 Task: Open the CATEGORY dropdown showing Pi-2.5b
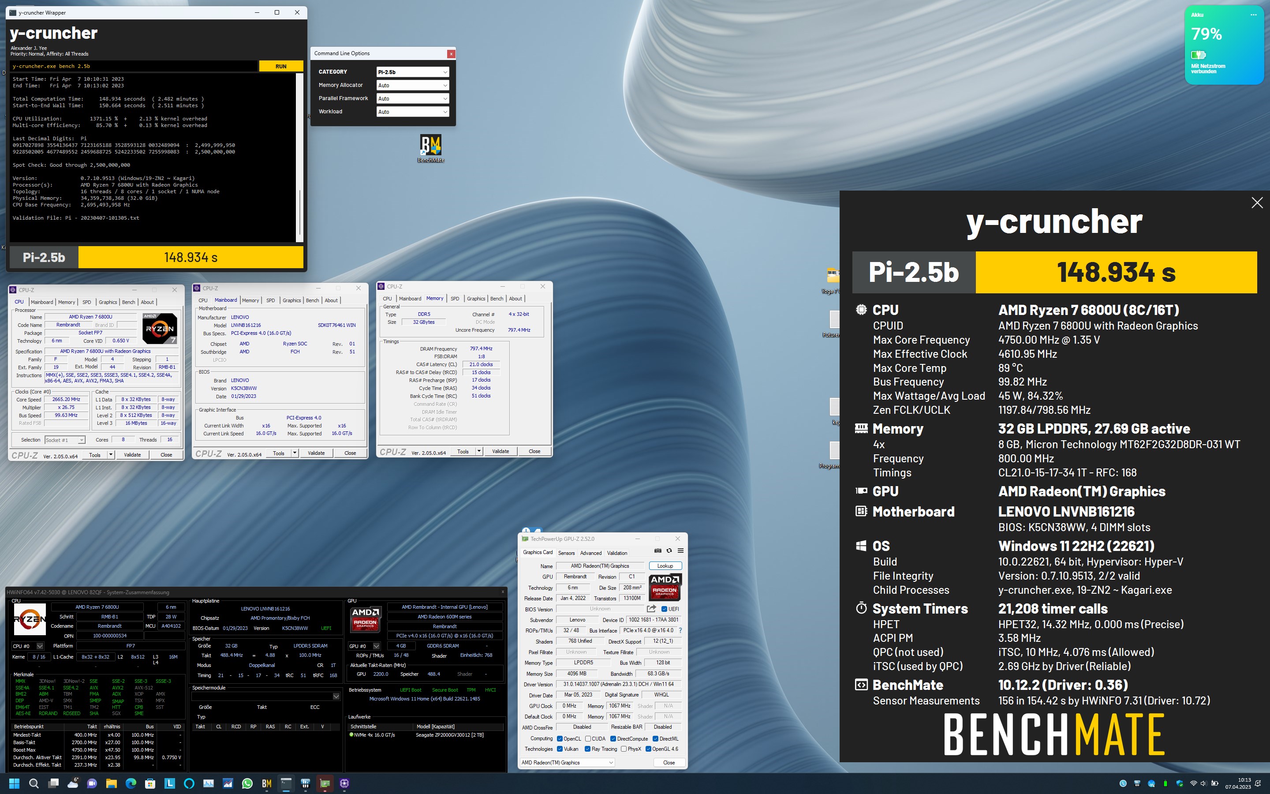[412, 72]
